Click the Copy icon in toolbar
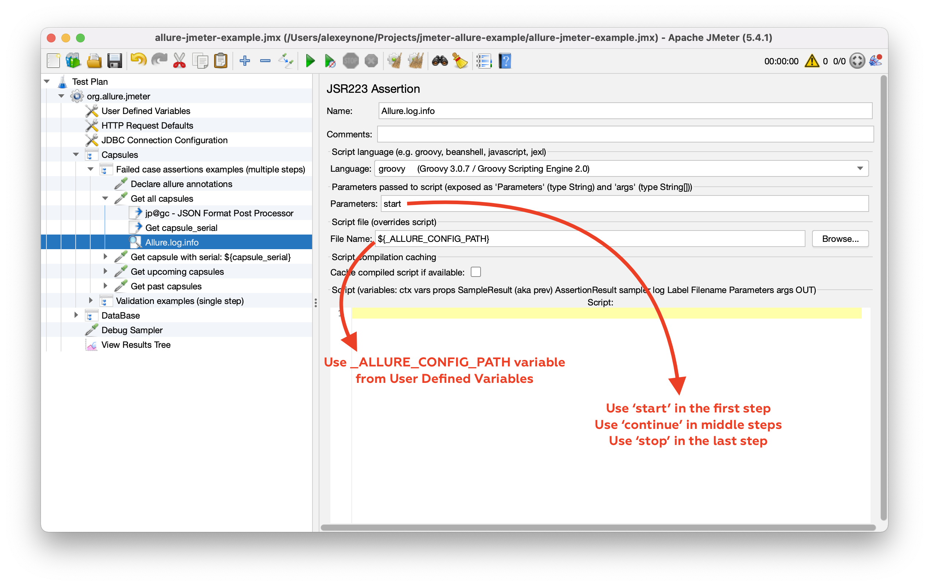Image resolution: width=929 pixels, height=586 pixels. 200,61
